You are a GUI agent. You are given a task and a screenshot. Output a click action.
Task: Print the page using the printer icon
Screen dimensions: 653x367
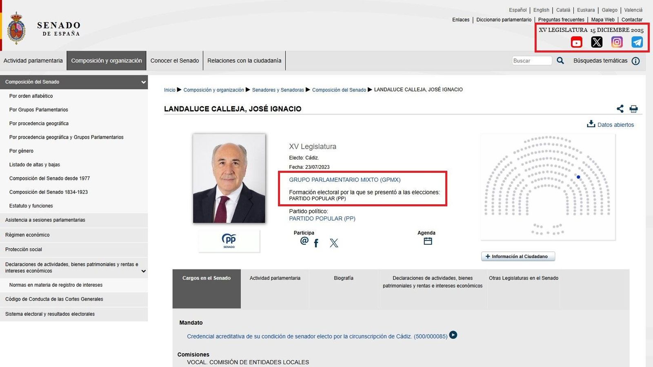click(633, 109)
